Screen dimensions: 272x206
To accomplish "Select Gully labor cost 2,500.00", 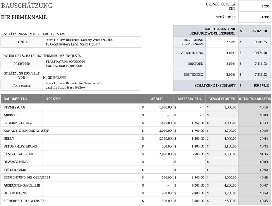I will pyautogui.click(x=157, y=138).
